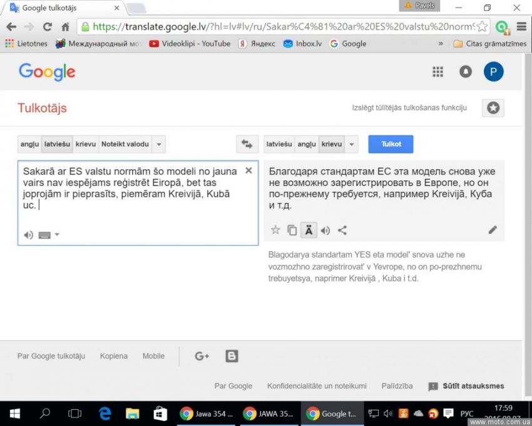Open File Explorer from the taskbar
The width and height of the screenshot is (532, 426).
(x=132, y=413)
